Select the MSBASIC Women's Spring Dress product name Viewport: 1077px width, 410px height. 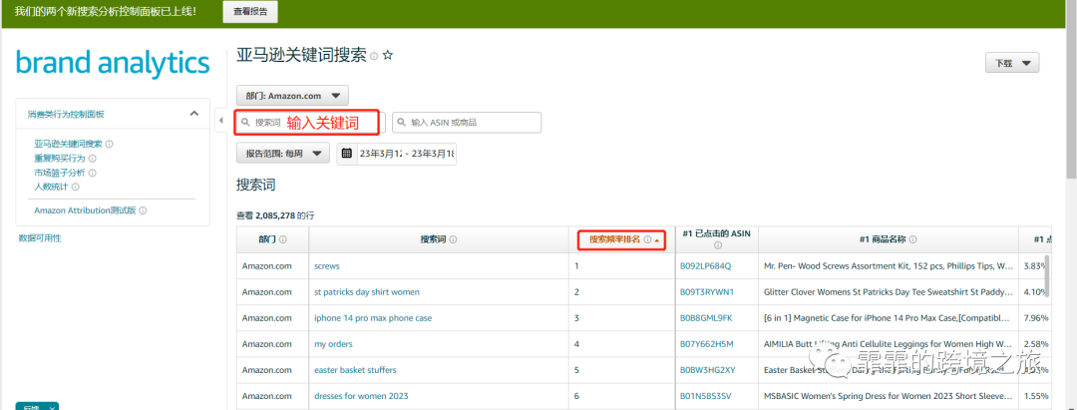889,396
